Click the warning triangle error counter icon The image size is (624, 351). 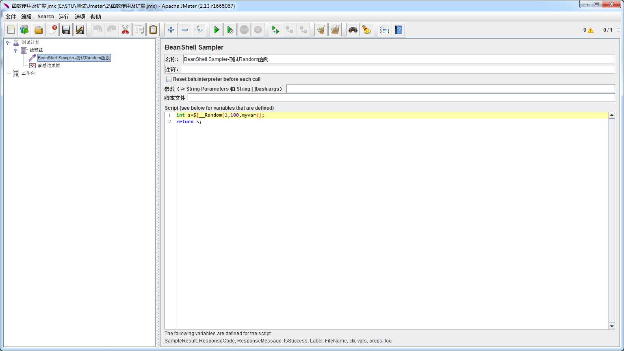tap(590, 30)
